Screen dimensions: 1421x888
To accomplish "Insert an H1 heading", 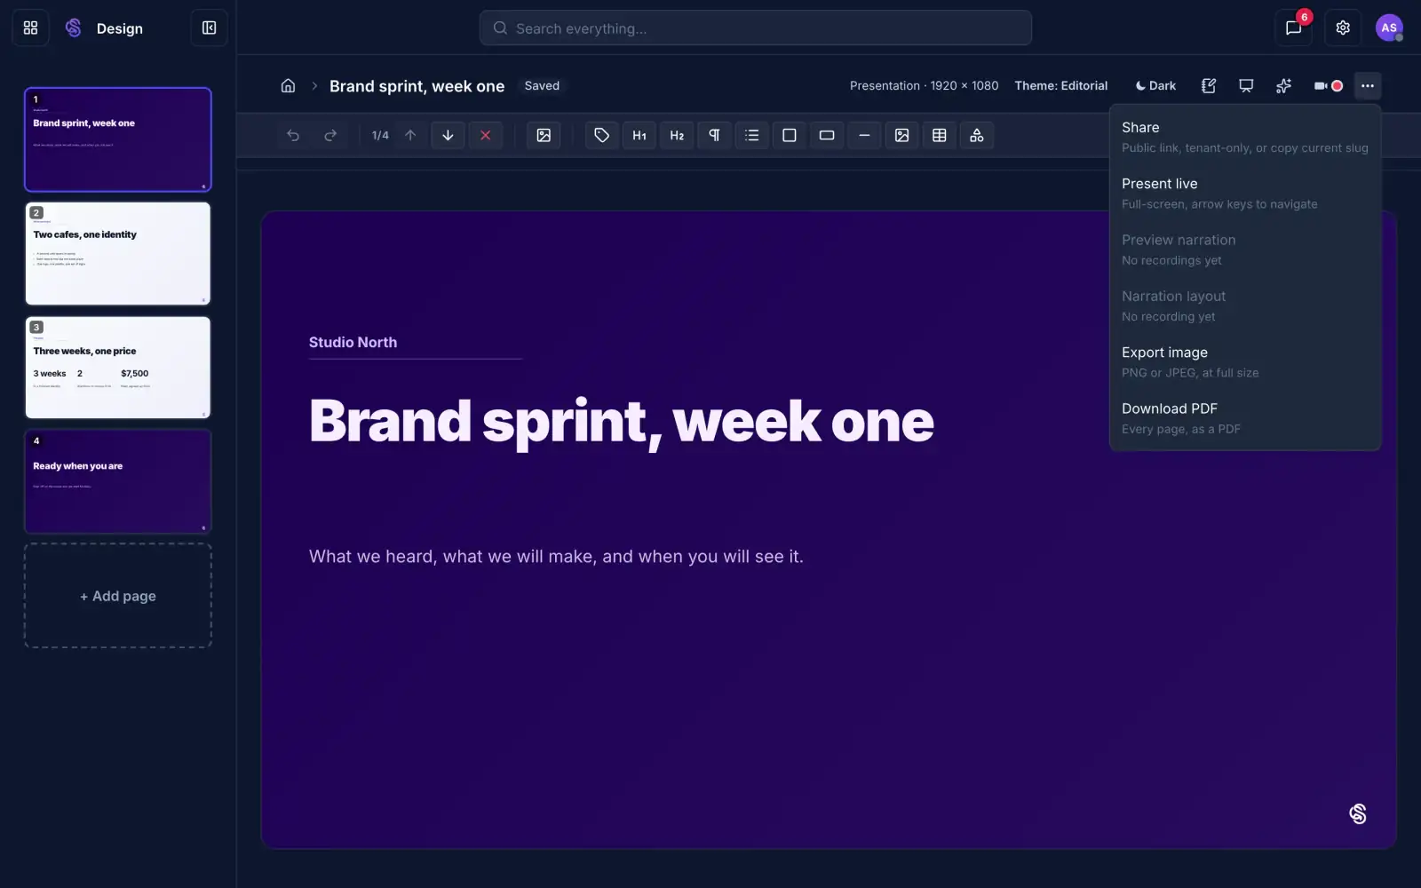I will coord(639,135).
